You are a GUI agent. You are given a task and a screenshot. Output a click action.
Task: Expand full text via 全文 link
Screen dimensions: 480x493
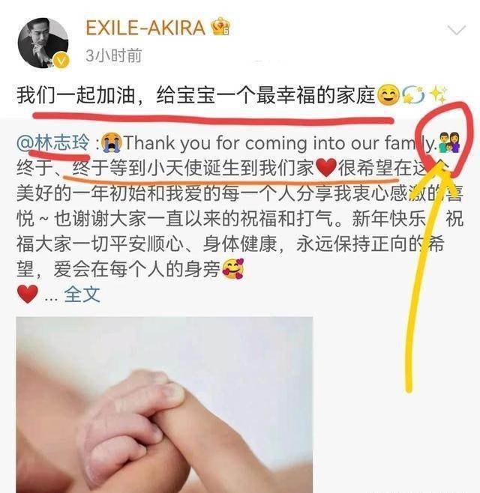click(82, 294)
